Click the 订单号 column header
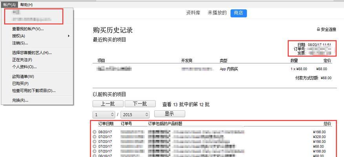Screen dimensions: 344x157 pos(126,124)
